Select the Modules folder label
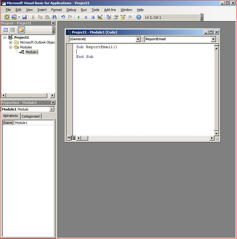 pyautogui.click(x=26, y=47)
